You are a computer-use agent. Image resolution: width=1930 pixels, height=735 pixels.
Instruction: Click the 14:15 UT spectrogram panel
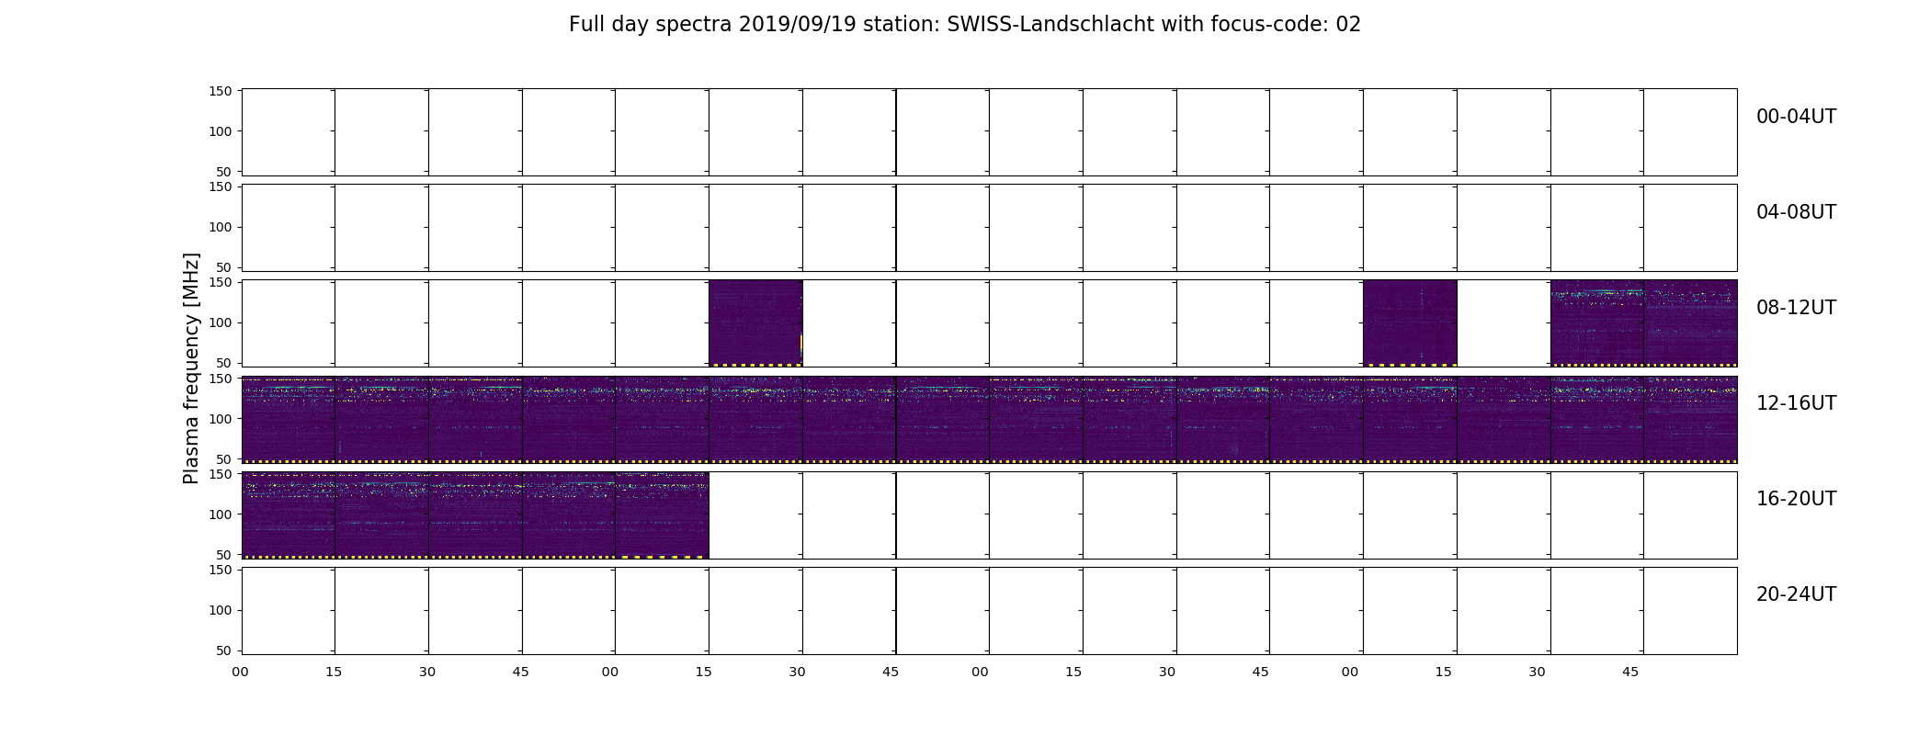(x=1130, y=419)
